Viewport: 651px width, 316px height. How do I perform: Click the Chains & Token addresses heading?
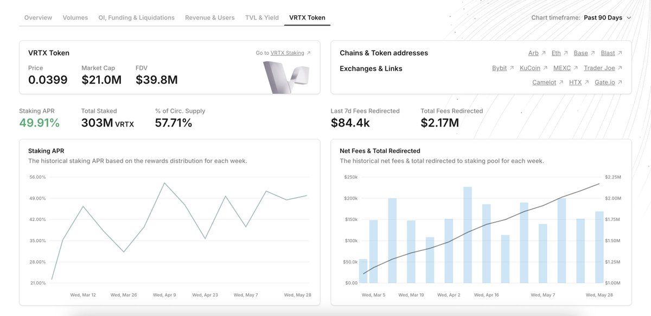pos(384,53)
